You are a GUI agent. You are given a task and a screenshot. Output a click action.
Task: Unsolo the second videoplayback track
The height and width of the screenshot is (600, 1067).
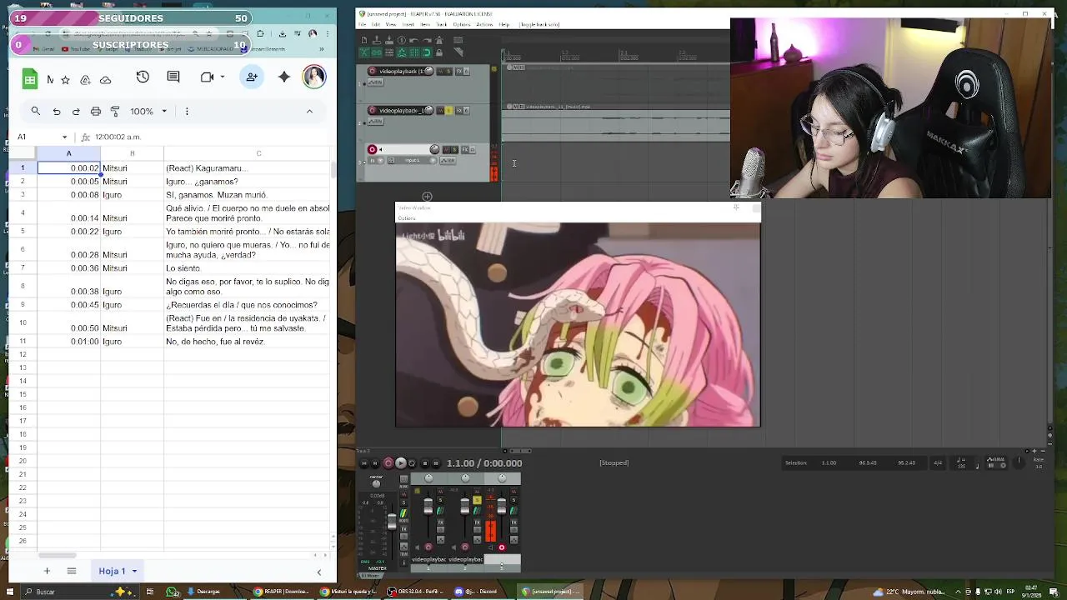click(x=449, y=110)
